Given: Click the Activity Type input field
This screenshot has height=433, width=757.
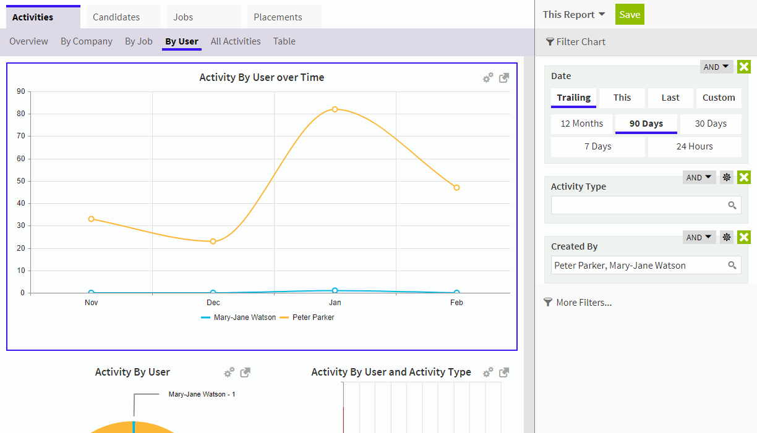Looking at the screenshot, I should pos(646,206).
